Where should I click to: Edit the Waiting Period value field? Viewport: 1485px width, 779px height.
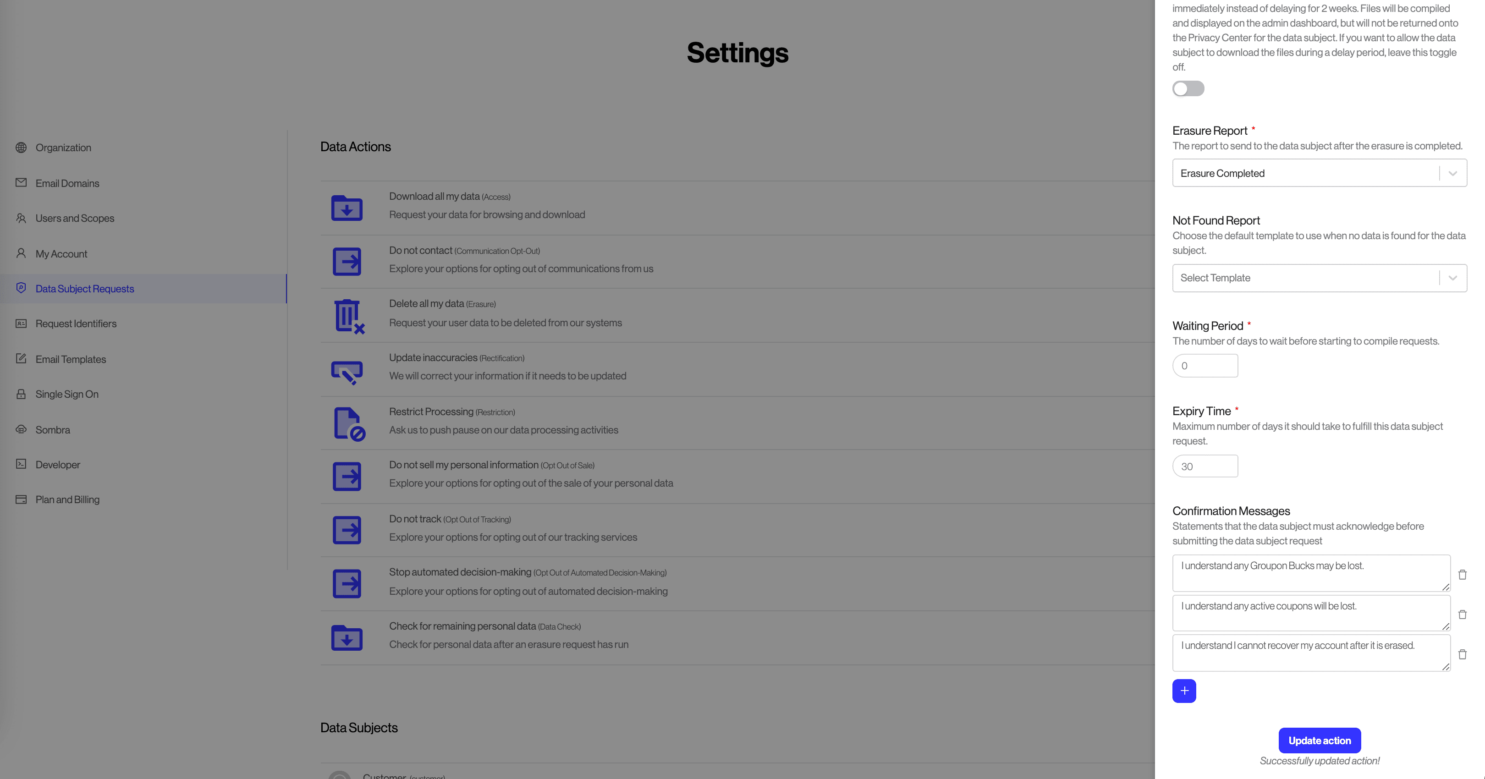1205,365
